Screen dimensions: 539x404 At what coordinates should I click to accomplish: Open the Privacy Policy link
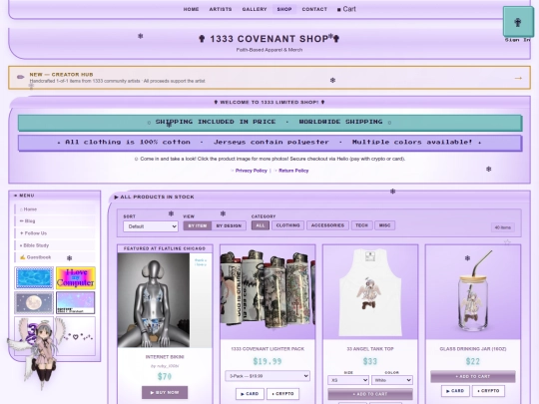pos(252,171)
